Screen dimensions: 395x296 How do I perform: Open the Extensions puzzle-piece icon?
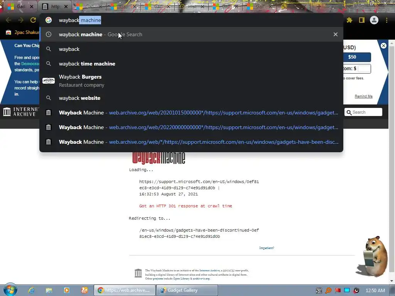point(349,20)
